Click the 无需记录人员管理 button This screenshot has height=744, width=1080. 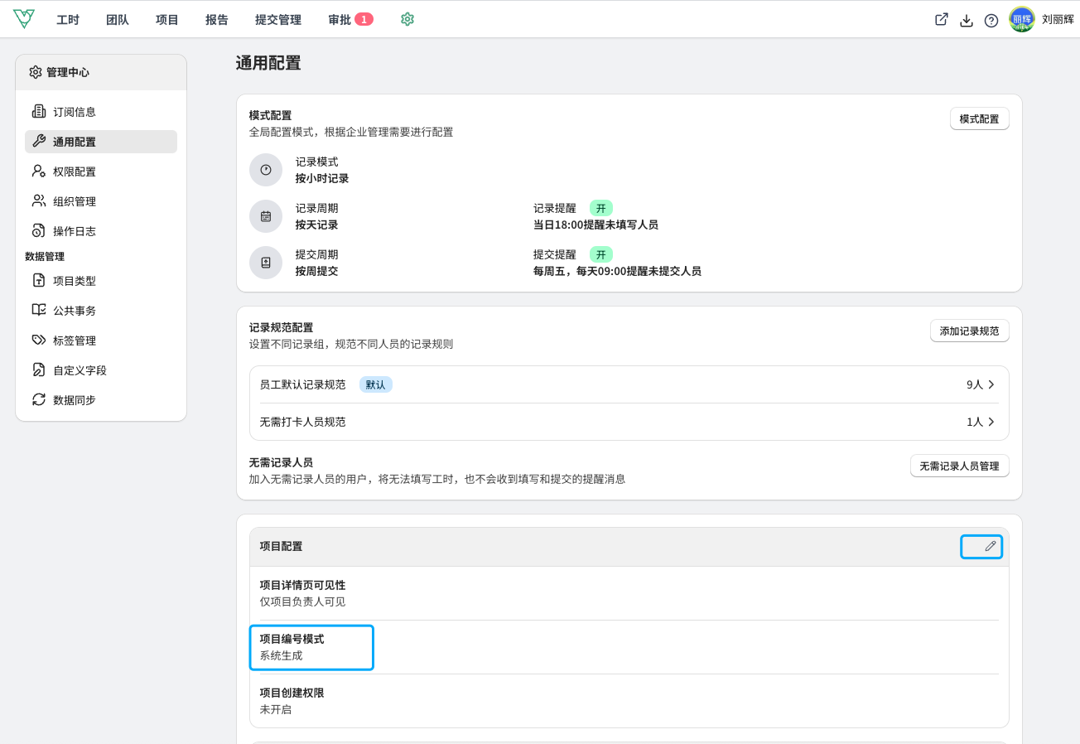[x=959, y=466]
